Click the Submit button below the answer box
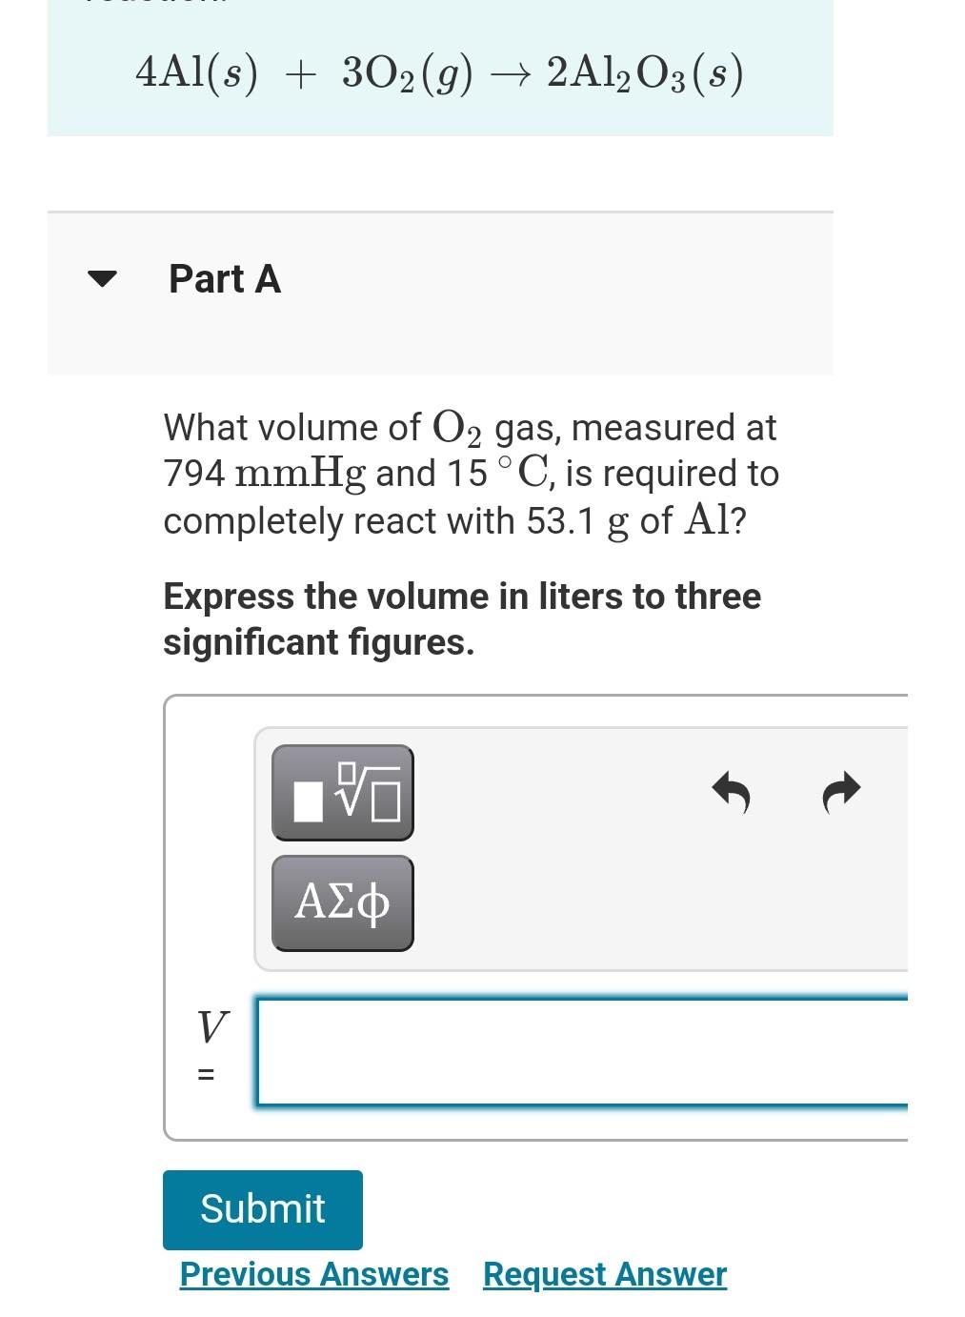The width and height of the screenshot is (965, 1317). tap(262, 1208)
